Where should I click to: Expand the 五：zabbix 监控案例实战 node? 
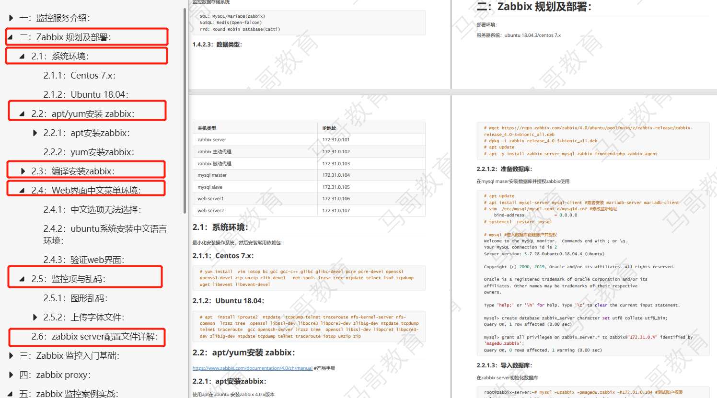click(11, 394)
